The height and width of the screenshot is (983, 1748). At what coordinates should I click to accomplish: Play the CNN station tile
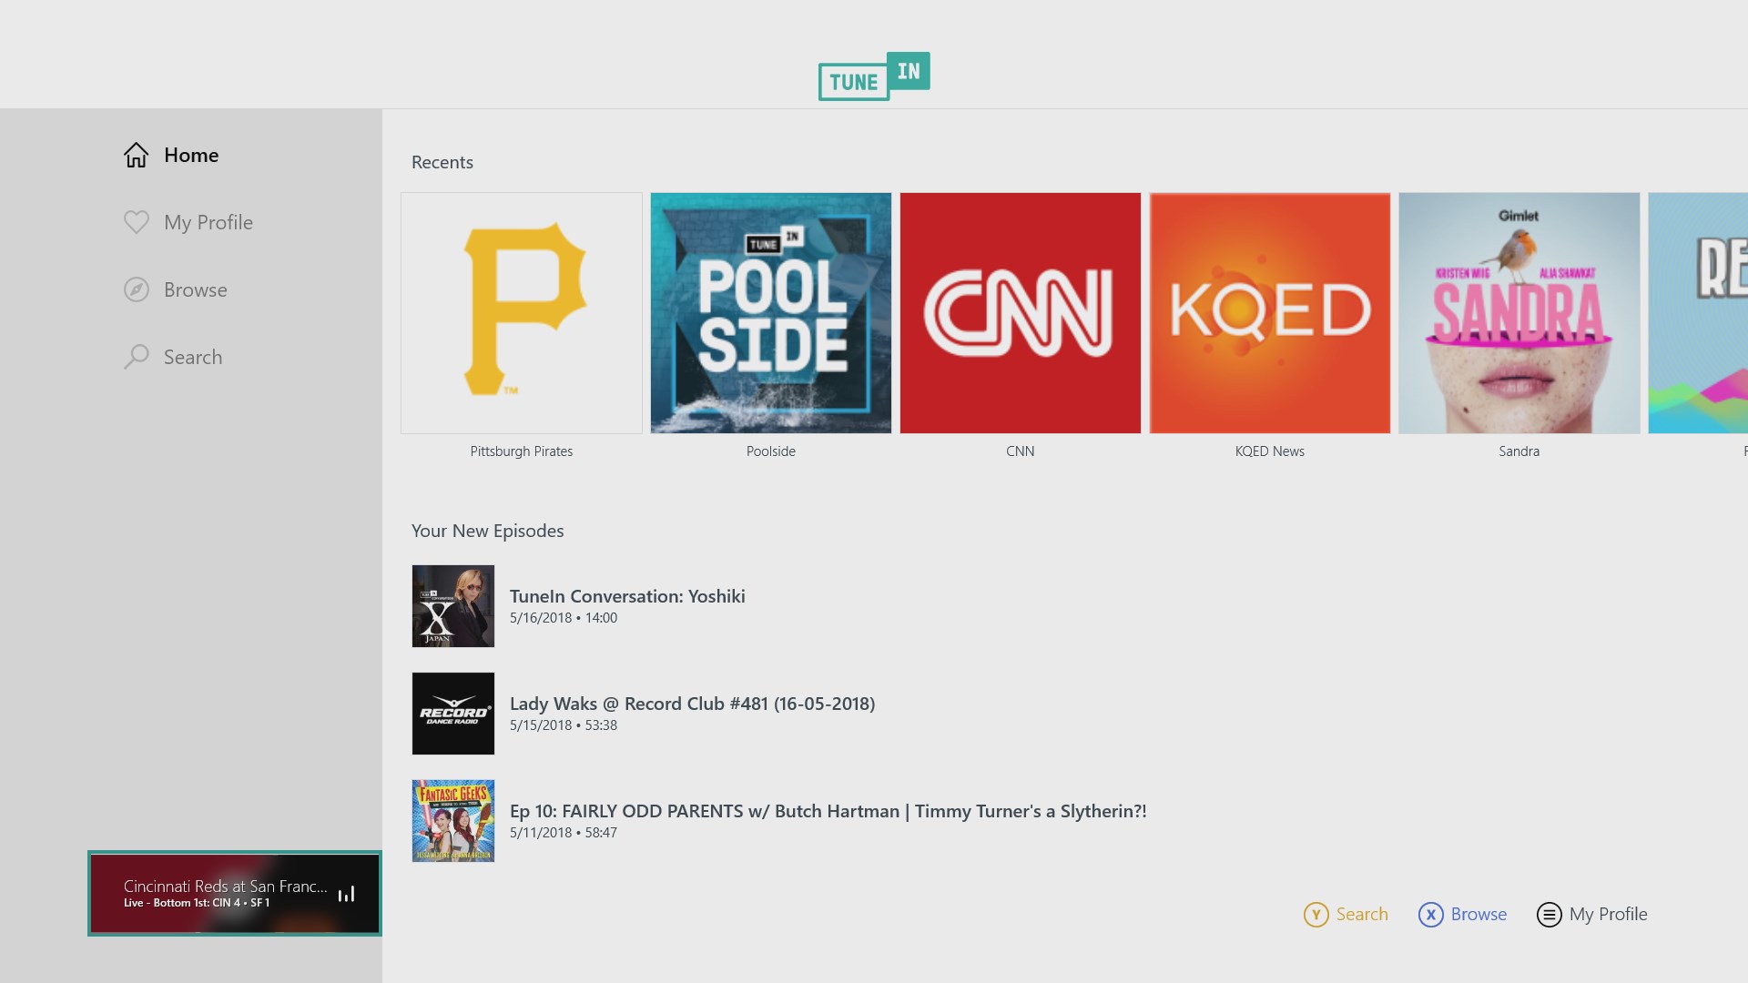(1020, 312)
